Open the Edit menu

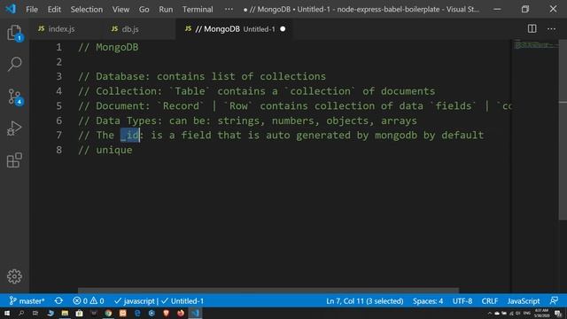point(54,10)
